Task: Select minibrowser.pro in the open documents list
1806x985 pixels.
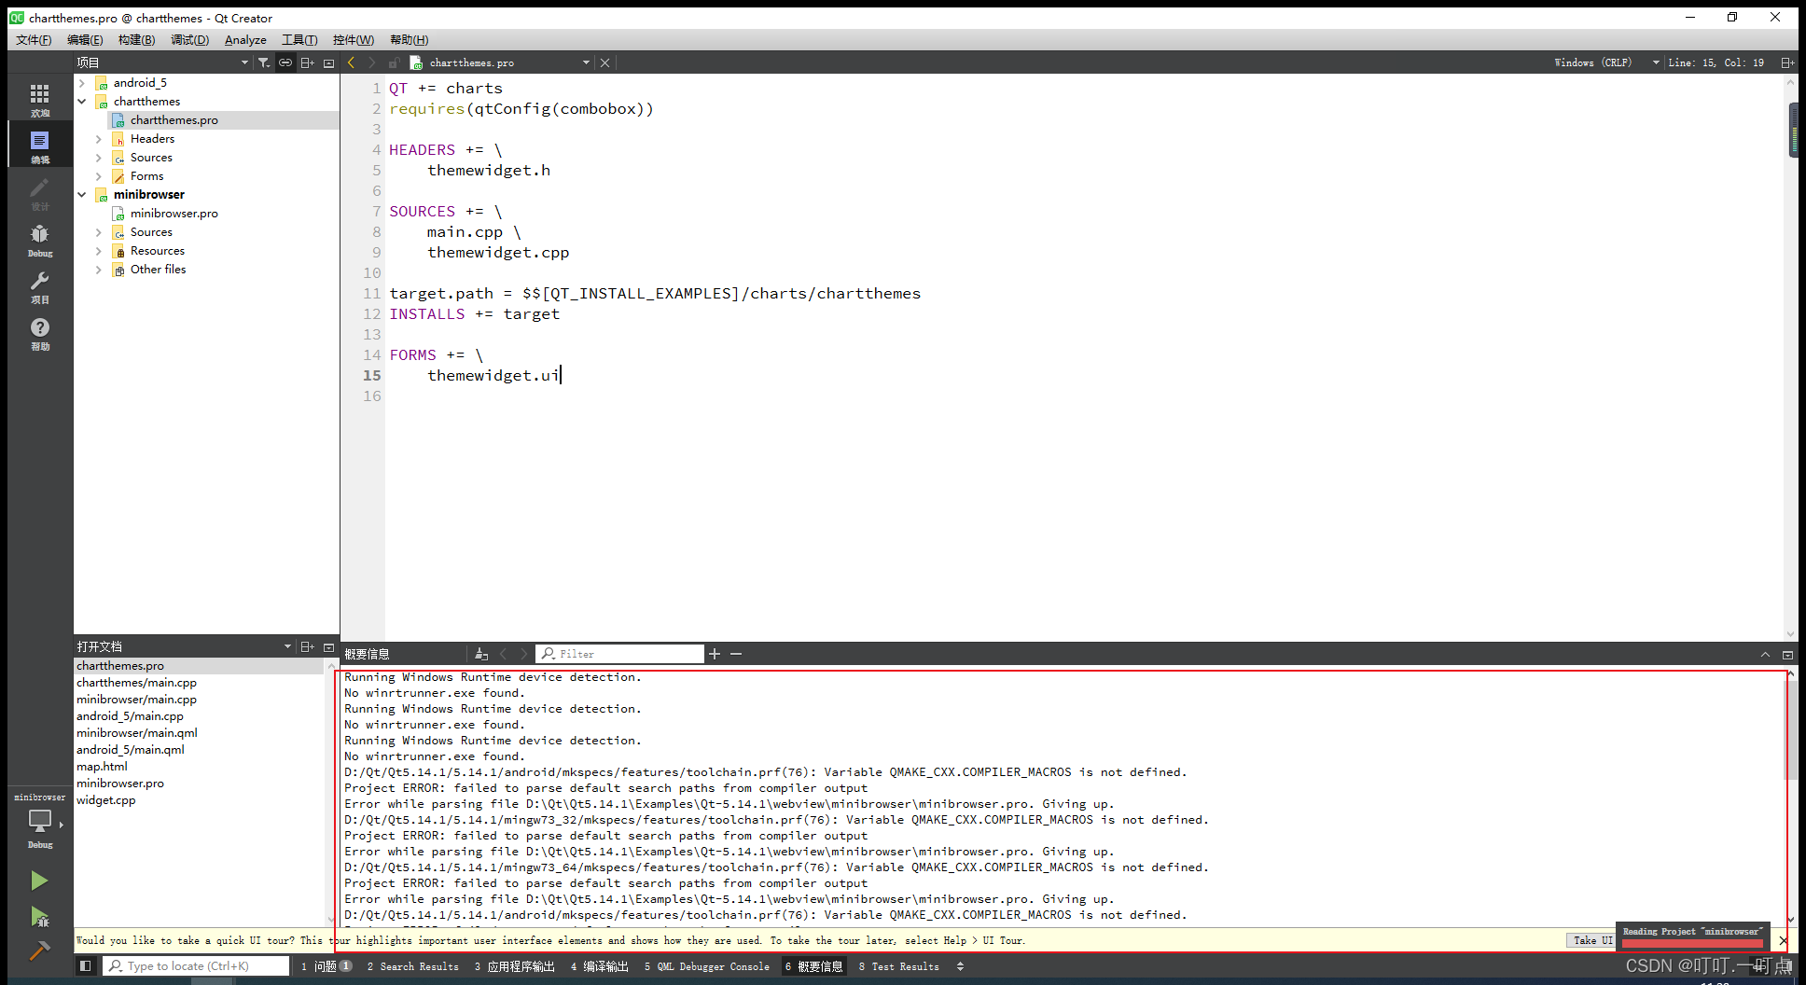Action: [120, 783]
